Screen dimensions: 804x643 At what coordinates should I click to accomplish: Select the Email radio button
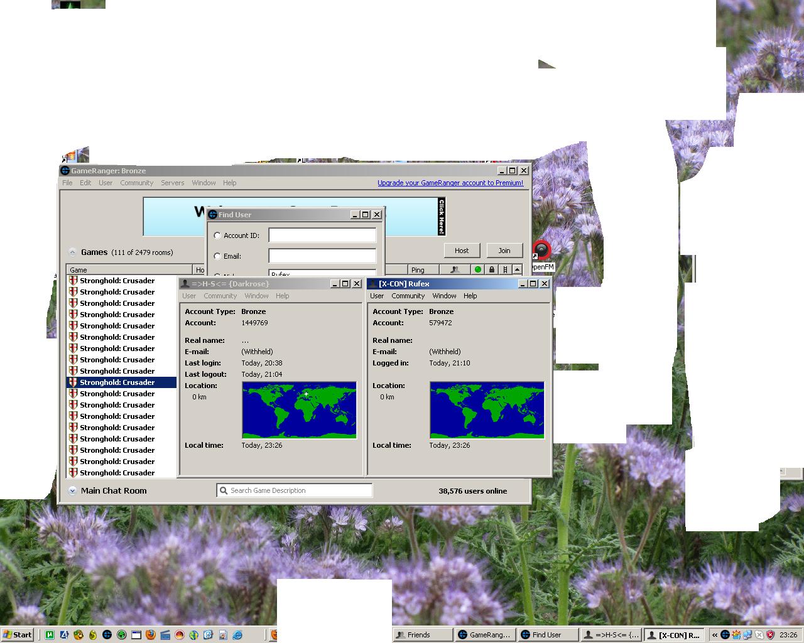pos(217,256)
